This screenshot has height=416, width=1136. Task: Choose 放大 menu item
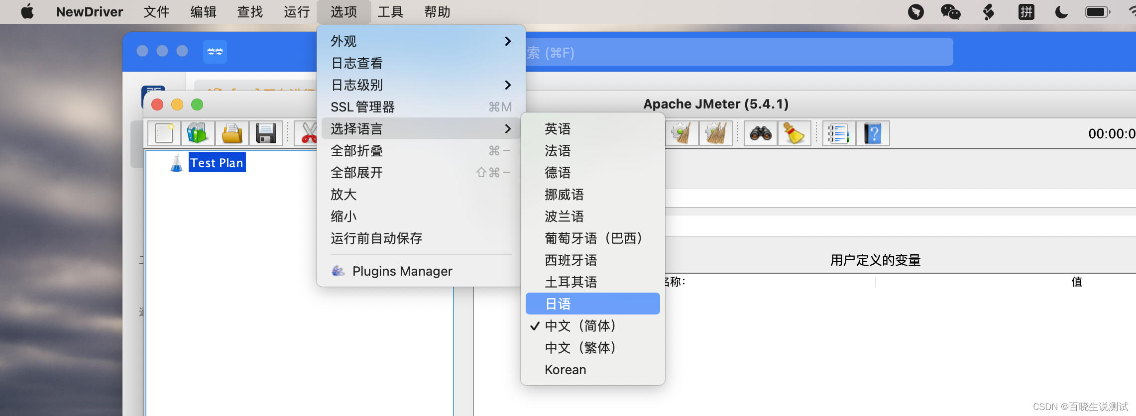click(x=421, y=194)
